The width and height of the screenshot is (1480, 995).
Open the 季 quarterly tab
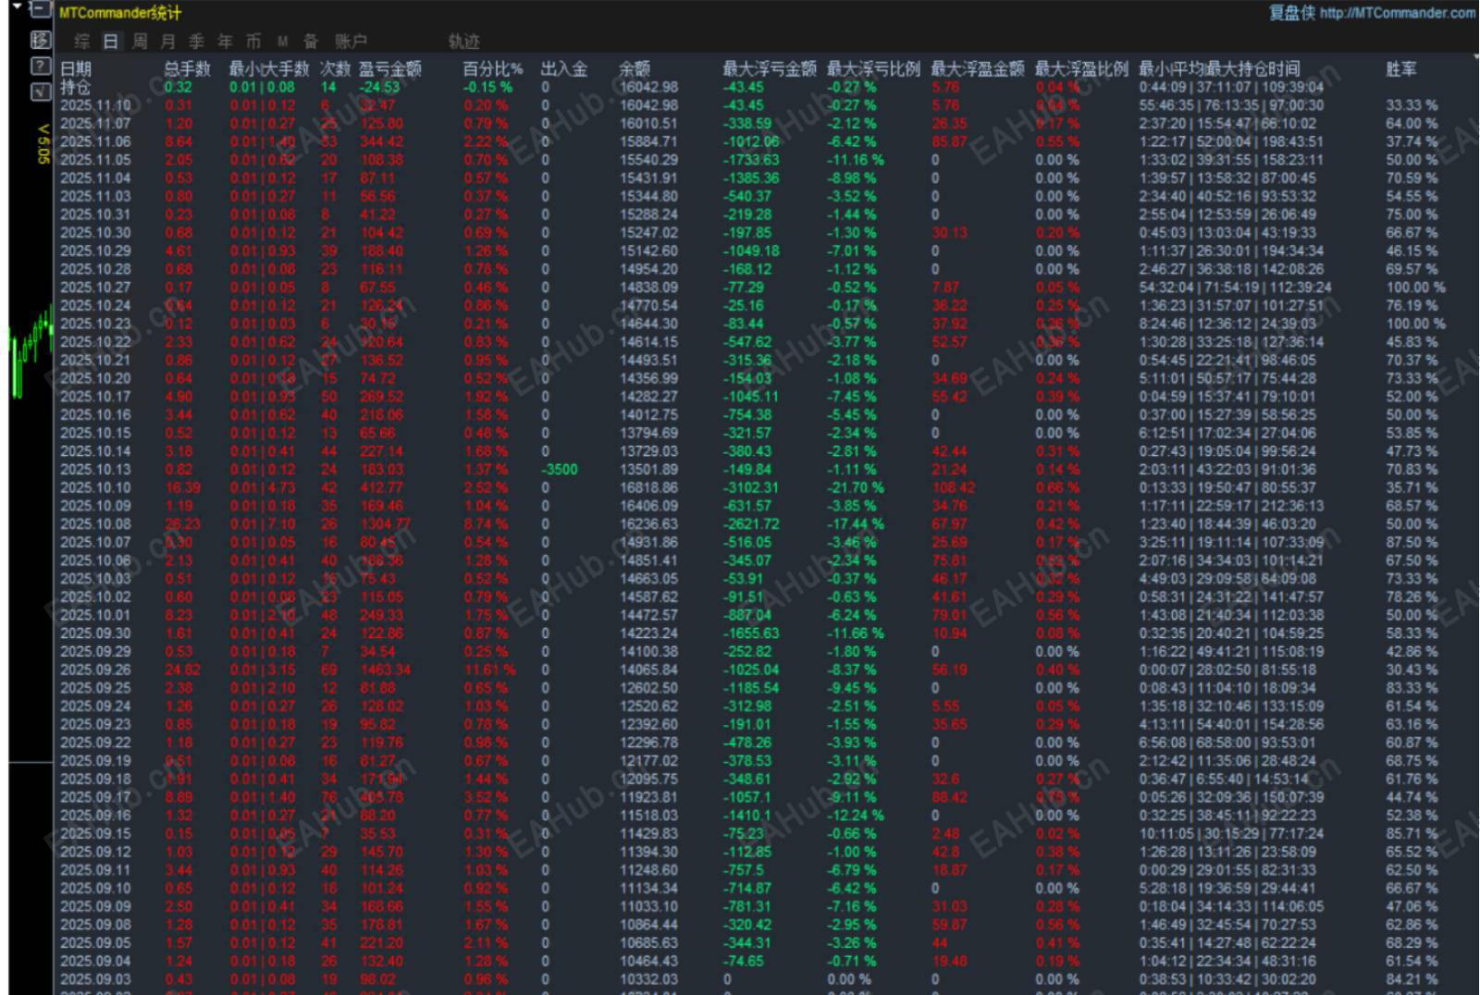pos(196,42)
